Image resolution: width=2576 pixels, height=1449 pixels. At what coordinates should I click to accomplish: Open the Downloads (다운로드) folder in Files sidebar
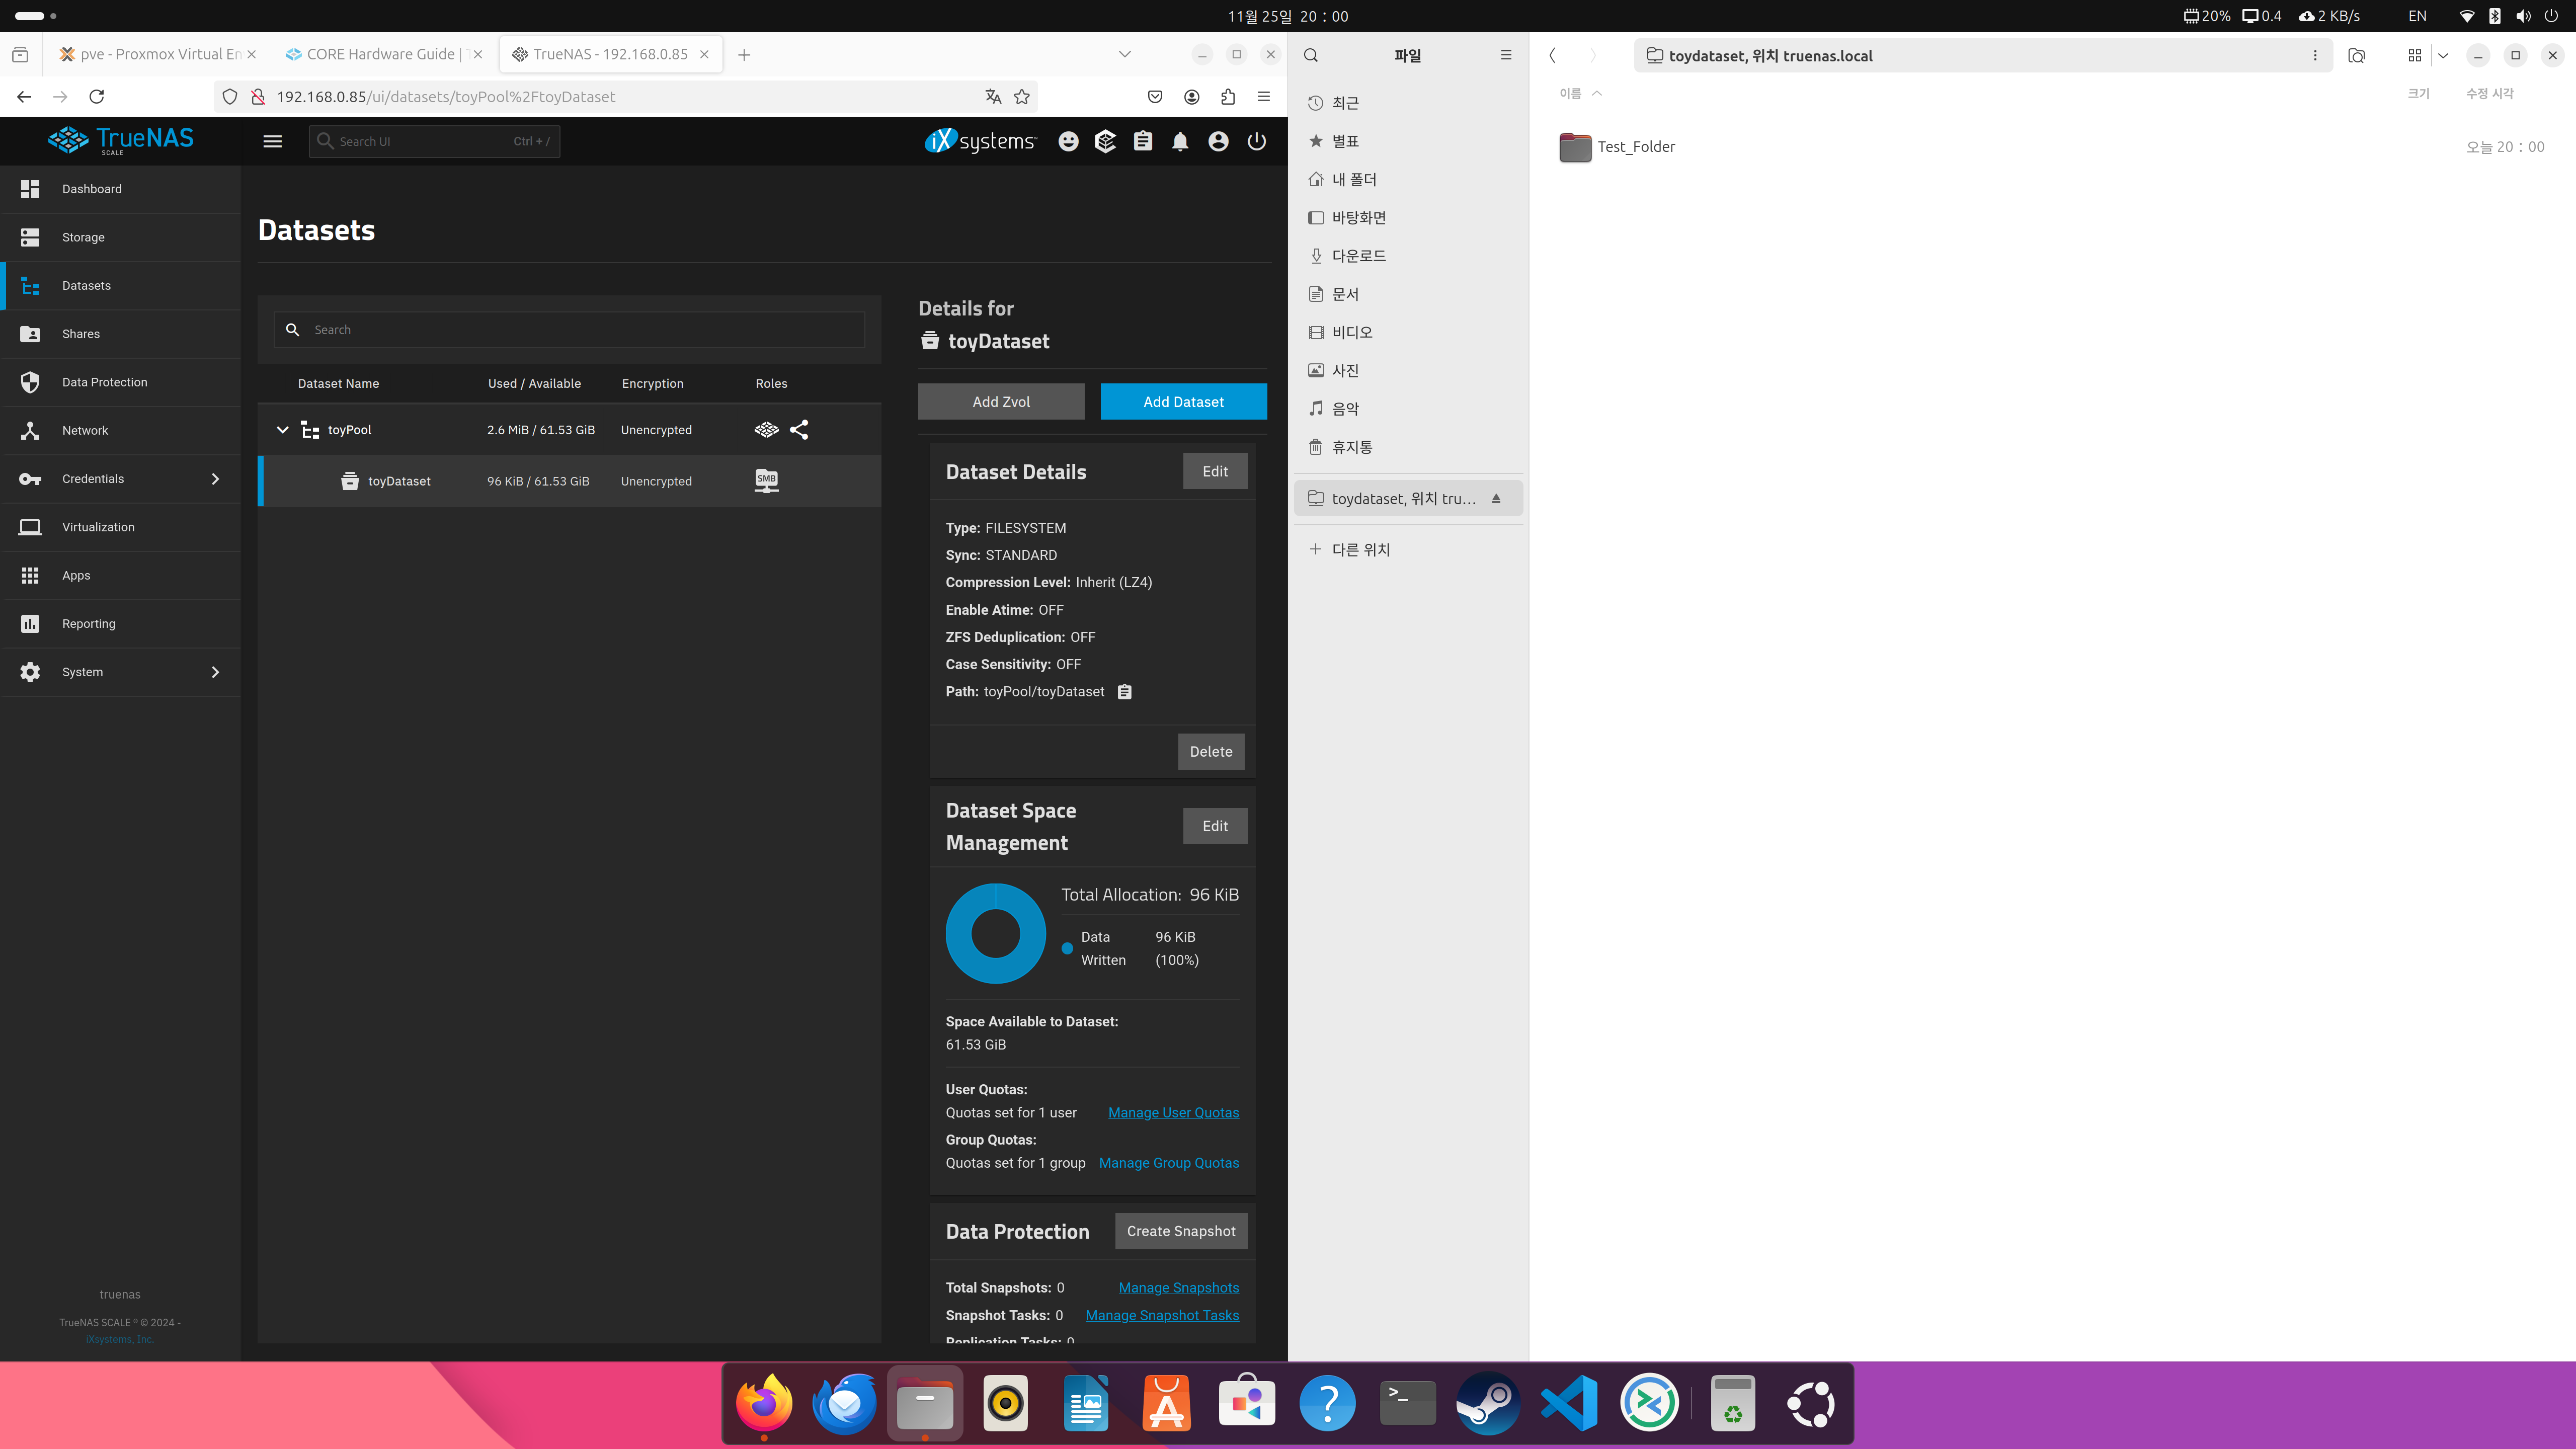(x=1408, y=256)
